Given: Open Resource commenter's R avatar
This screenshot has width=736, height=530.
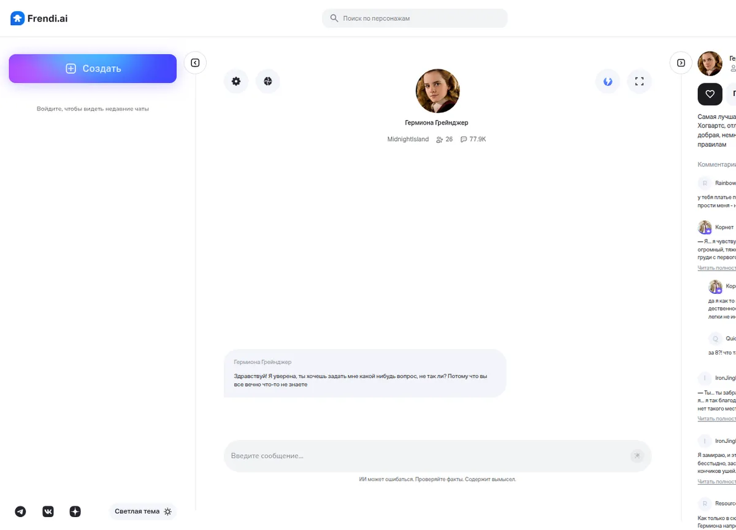Looking at the screenshot, I should [x=705, y=504].
